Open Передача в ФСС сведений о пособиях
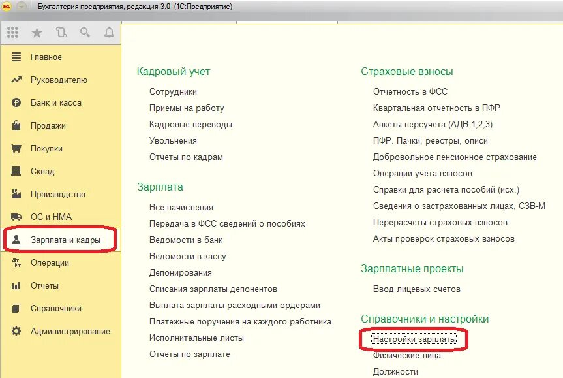Image resolution: width=563 pixels, height=378 pixels. coord(227,223)
